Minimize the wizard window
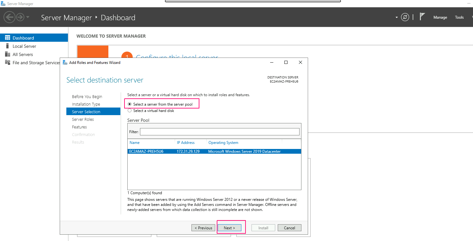Image resolution: width=473 pixels, height=241 pixels. (x=272, y=62)
